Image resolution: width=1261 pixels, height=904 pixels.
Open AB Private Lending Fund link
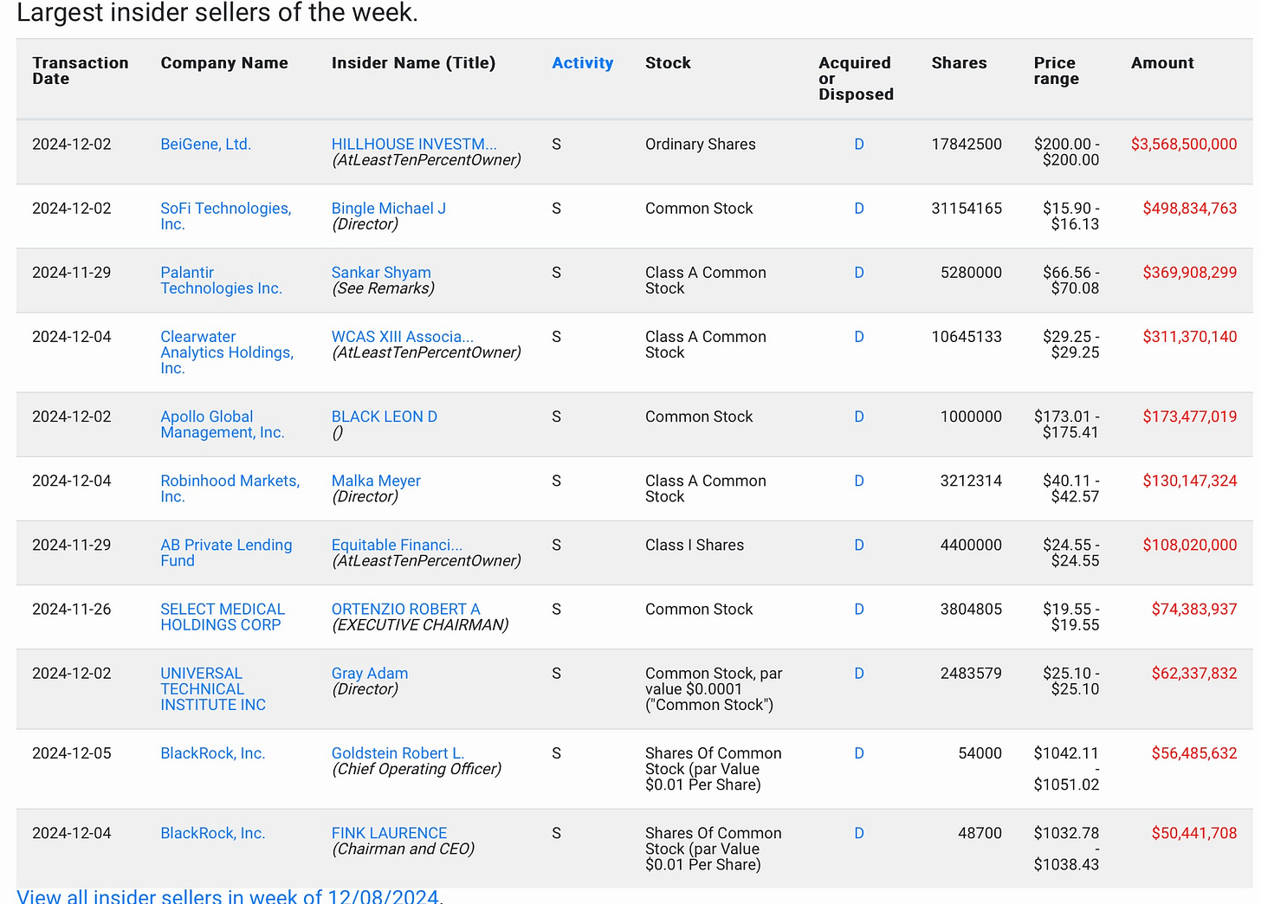click(x=226, y=552)
